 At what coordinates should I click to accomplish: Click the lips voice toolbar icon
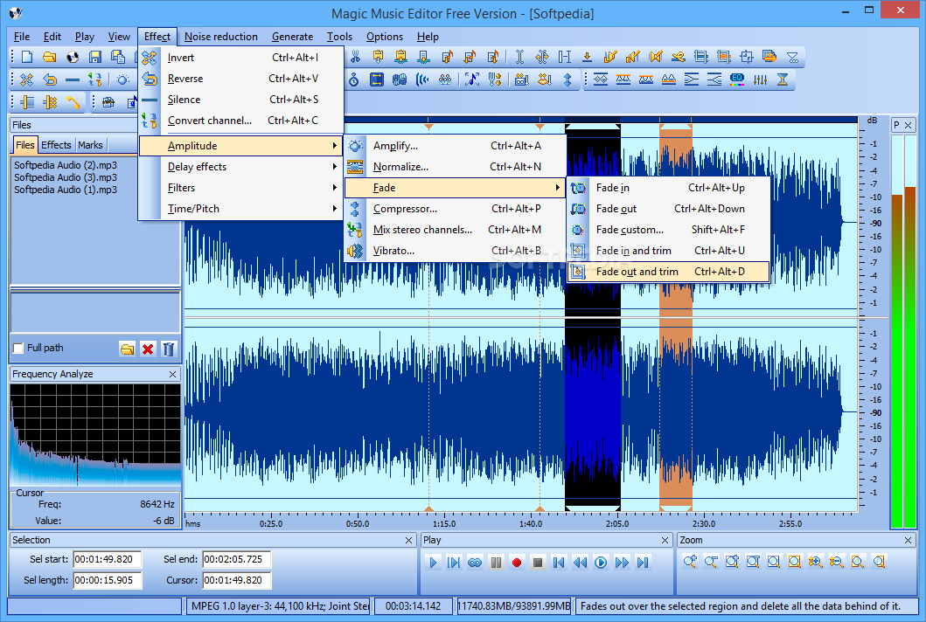[545, 79]
